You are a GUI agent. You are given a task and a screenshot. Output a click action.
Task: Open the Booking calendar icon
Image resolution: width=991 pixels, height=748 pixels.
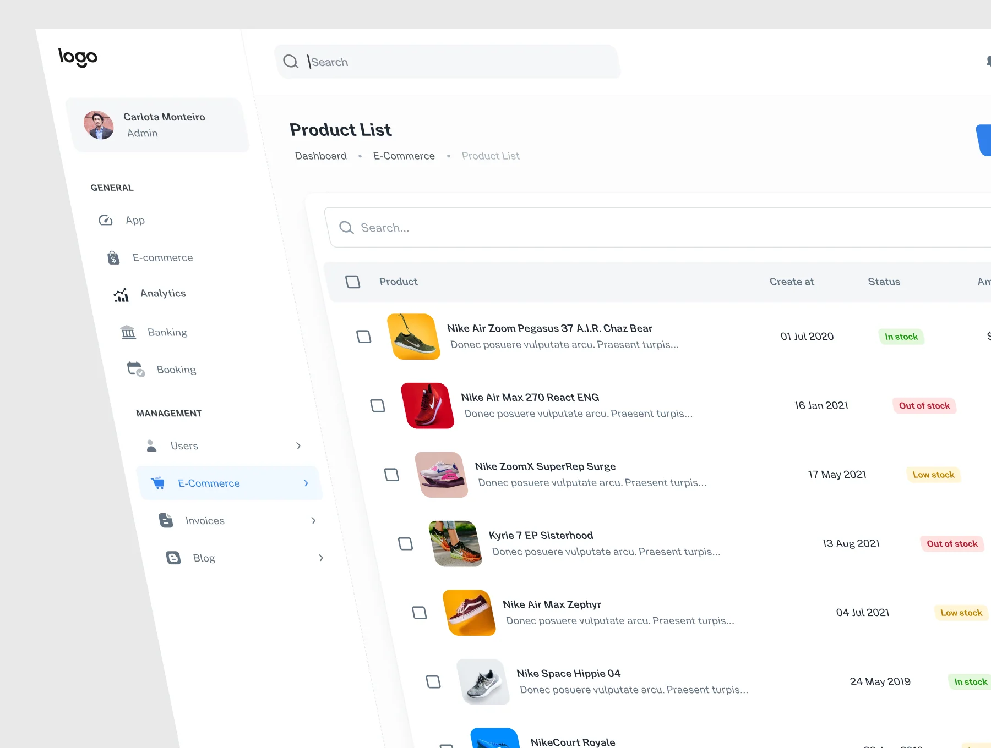(136, 369)
